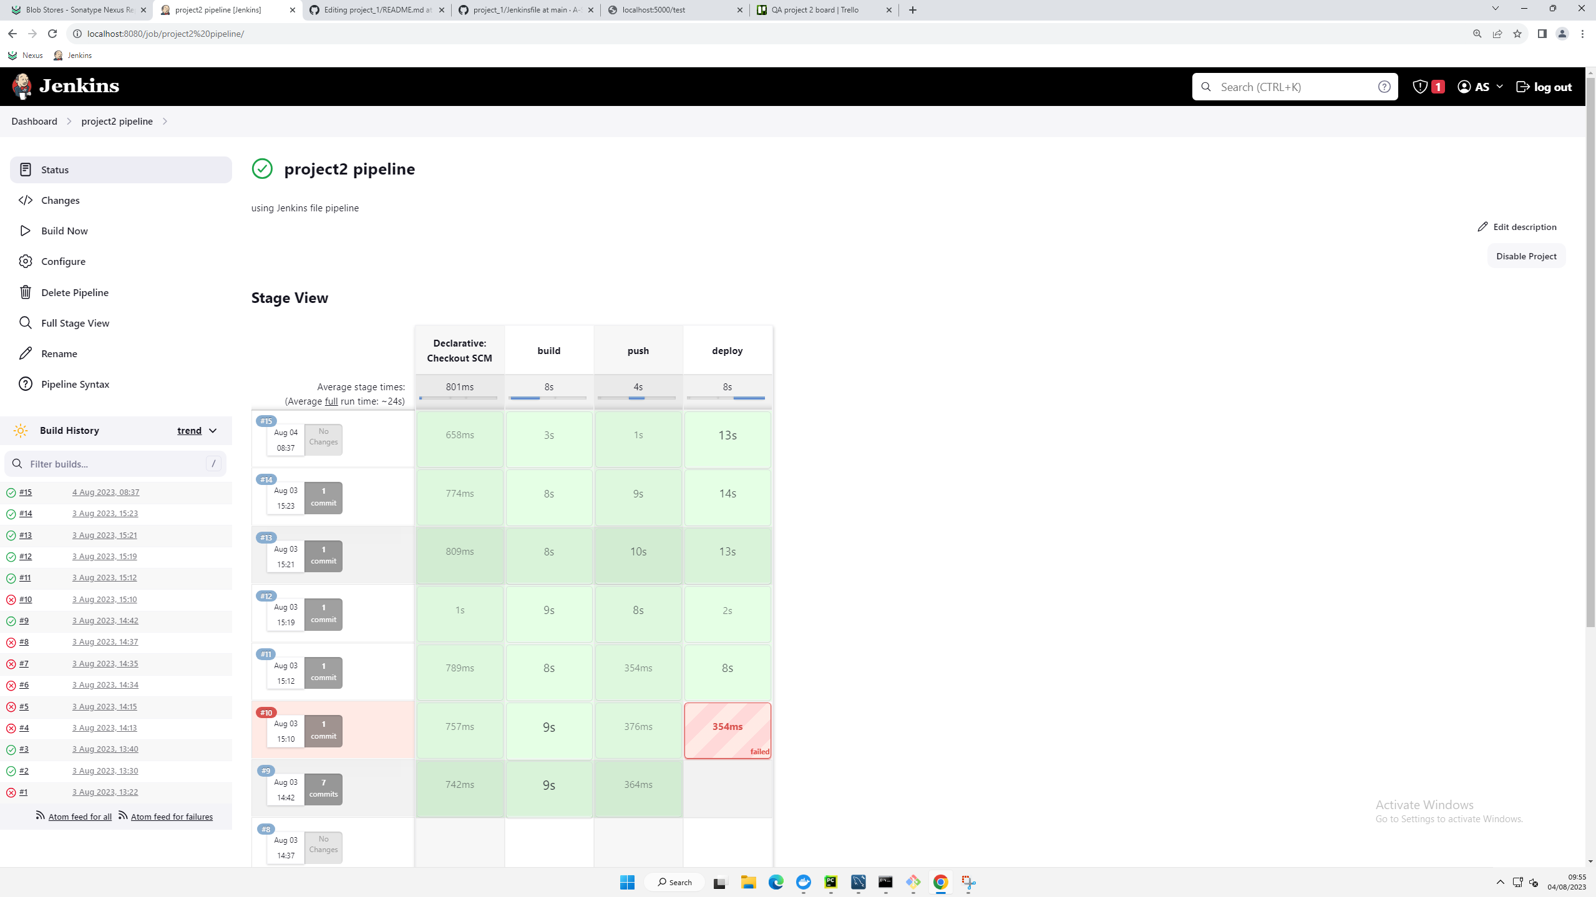The image size is (1596, 897).
Task: Open Configure for this pipeline
Action: [x=63, y=261]
